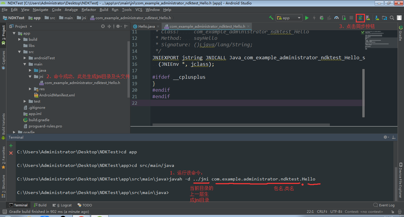404x217 pixels.
Task: Start Debug app with bug icon
Action: pyautogui.click(x=322, y=18)
